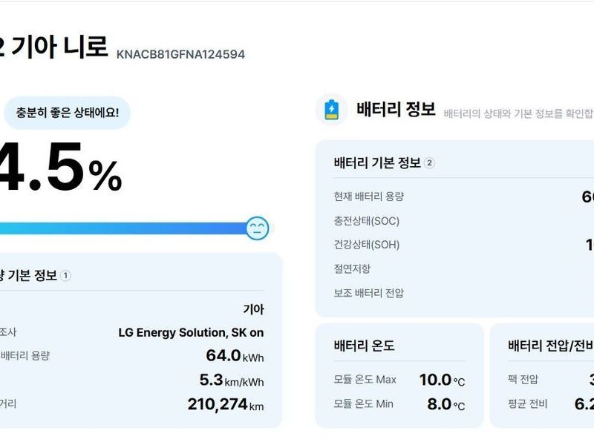The width and height of the screenshot is (594, 445).
Task: Click the circled 1 icon next to 기본 정보
Action: [x=65, y=276]
